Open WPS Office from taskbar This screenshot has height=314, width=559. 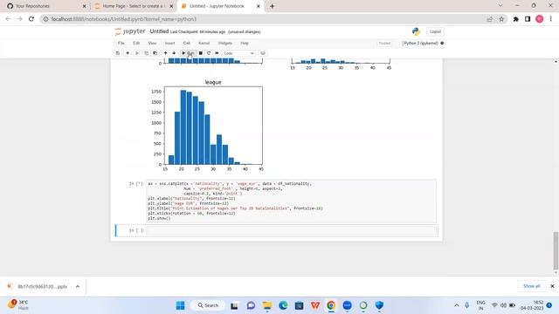tap(315, 305)
